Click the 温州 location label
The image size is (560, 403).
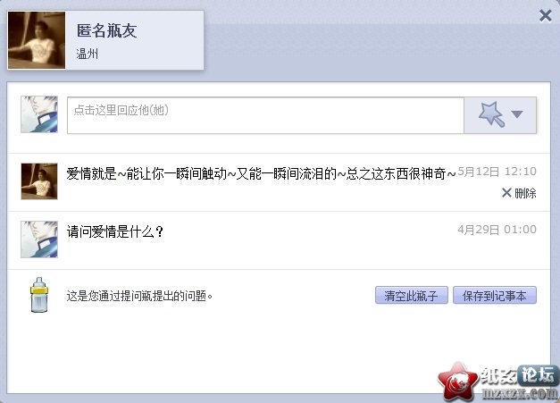click(88, 54)
